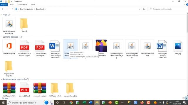This screenshot has height=105, width=188.
Task: Select the cnh.jpg image file
Action: coord(178,47)
